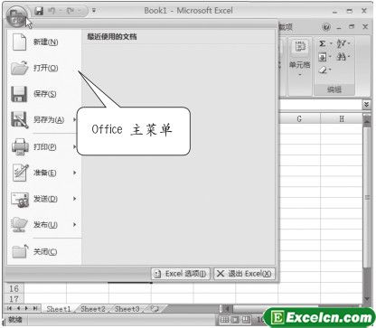Click the Clear eraser icon
The width and height of the screenshot is (376, 328).
pyautogui.click(x=323, y=70)
